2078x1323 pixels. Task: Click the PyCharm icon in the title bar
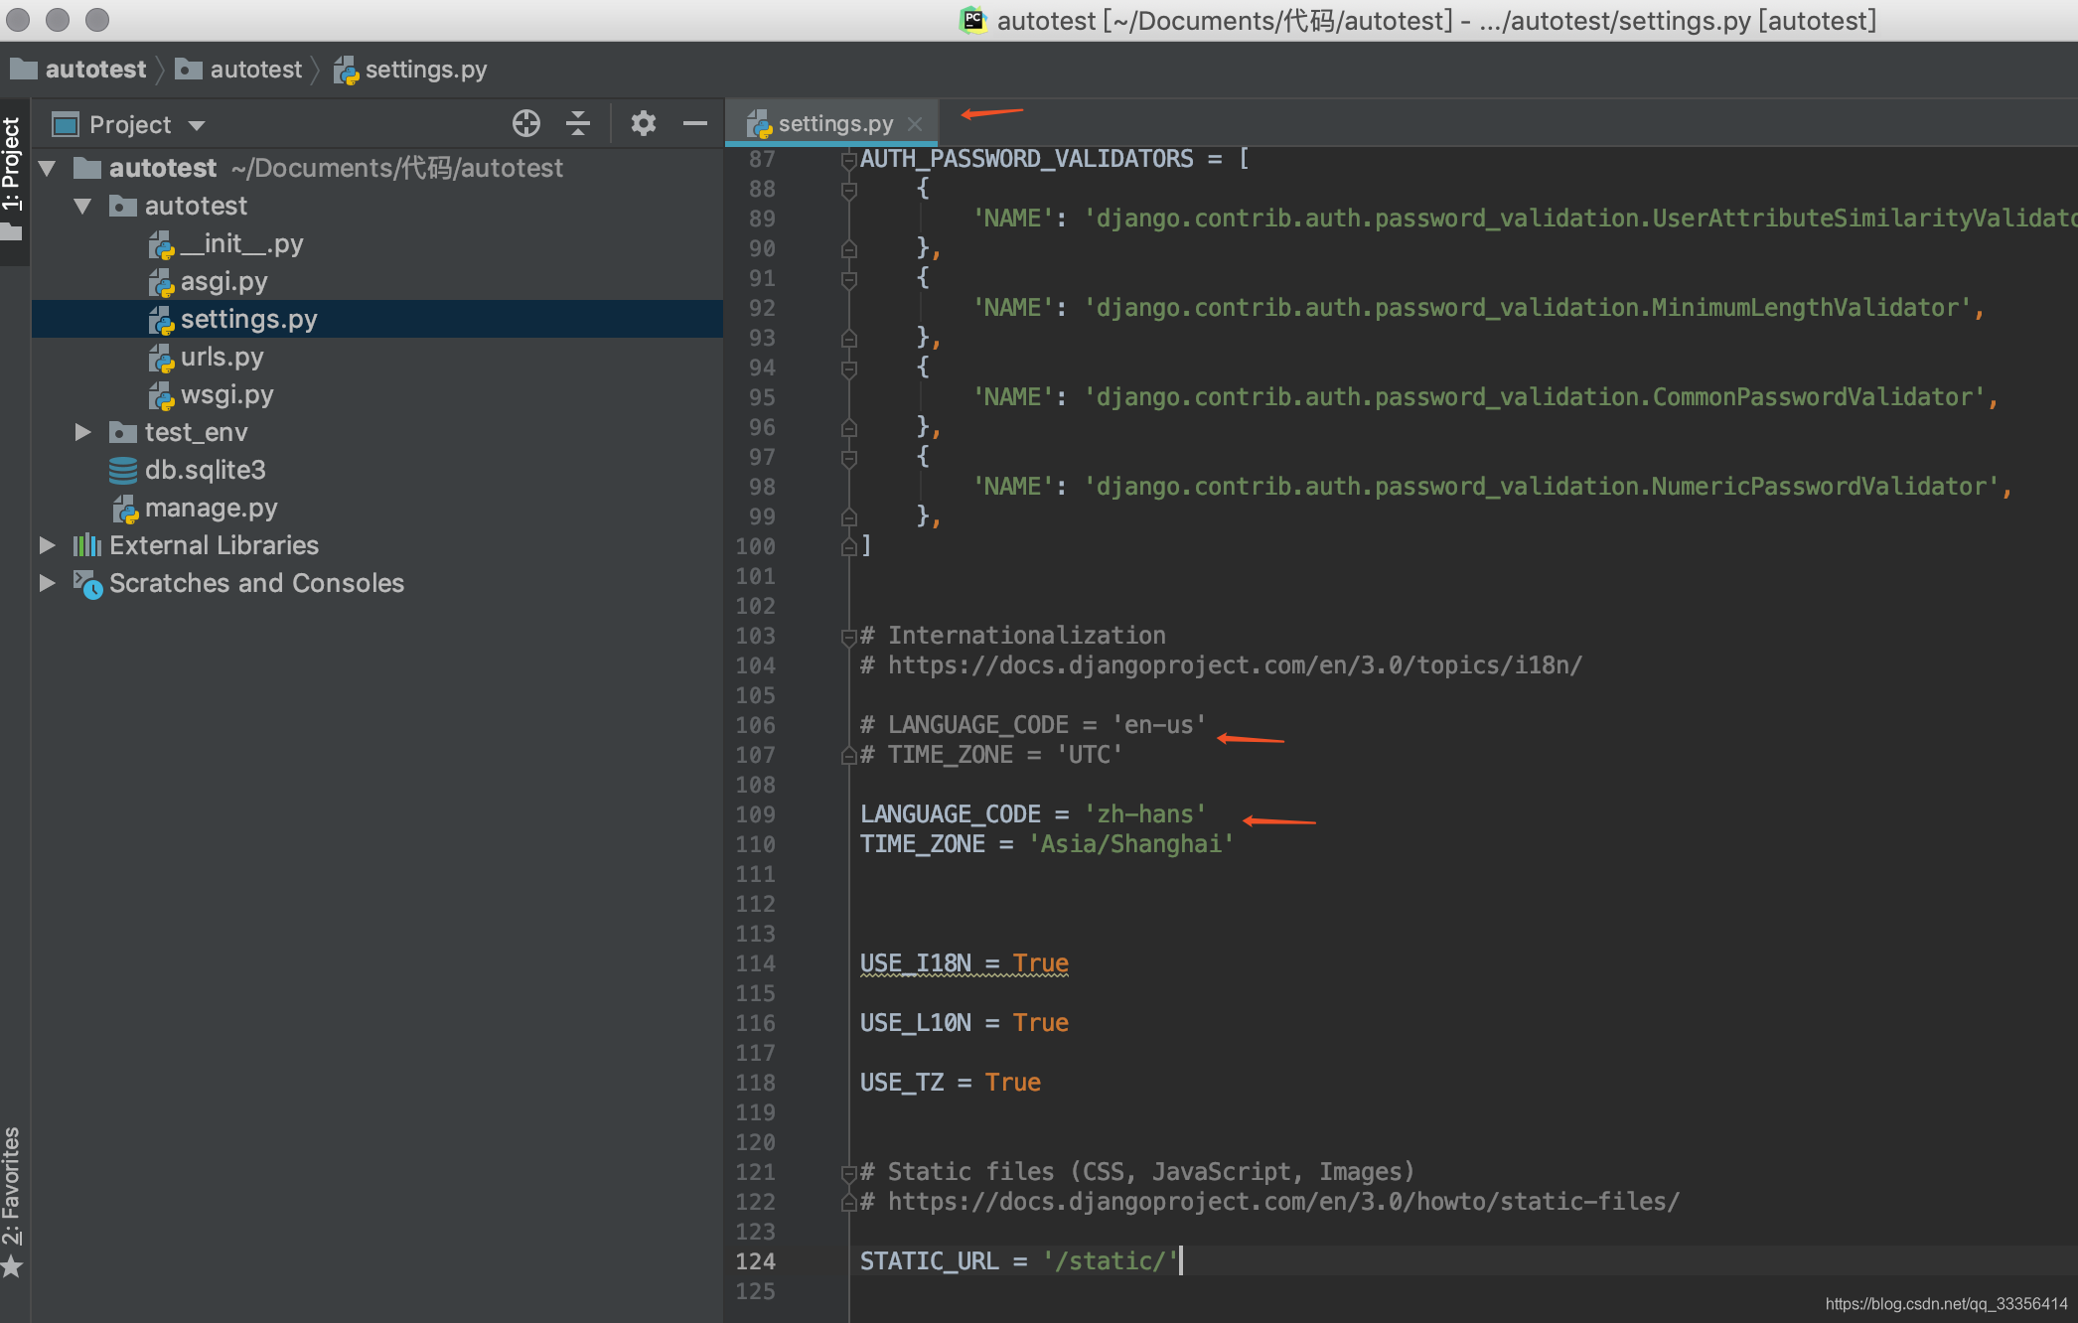pyautogui.click(x=972, y=20)
